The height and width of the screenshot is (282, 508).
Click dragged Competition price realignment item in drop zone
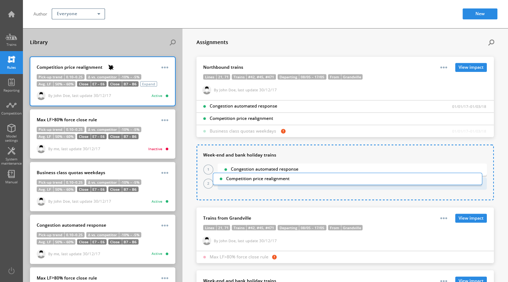click(x=347, y=179)
